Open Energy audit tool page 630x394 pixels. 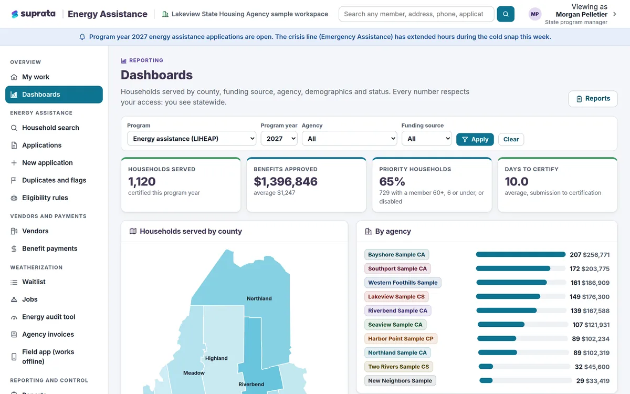point(54,317)
